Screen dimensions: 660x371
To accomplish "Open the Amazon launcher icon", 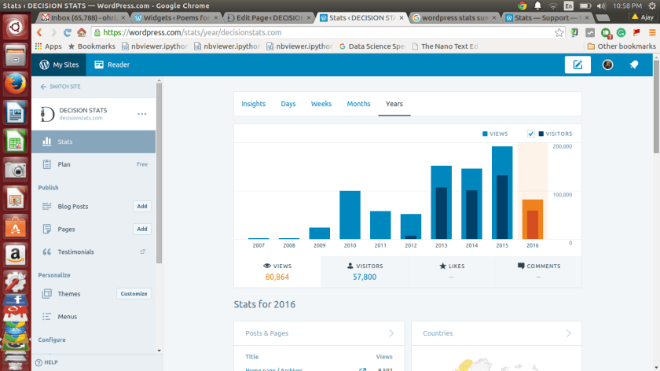I will [15, 255].
